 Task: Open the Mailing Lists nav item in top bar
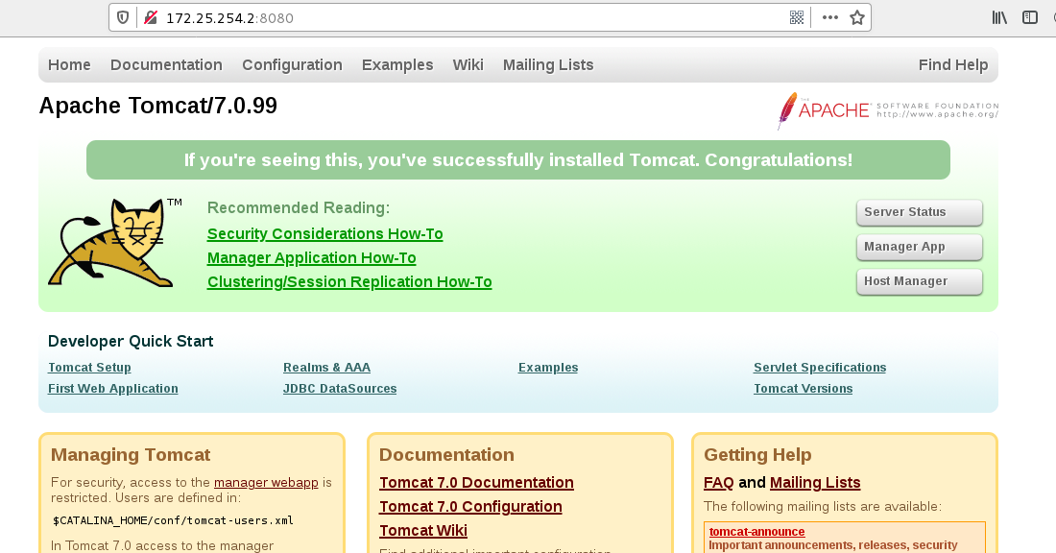pos(548,64)
